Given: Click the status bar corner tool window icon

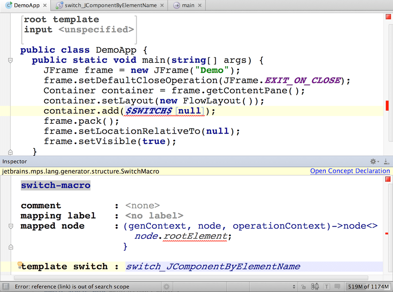Looking at the screenshot, I should click(6, 287).
